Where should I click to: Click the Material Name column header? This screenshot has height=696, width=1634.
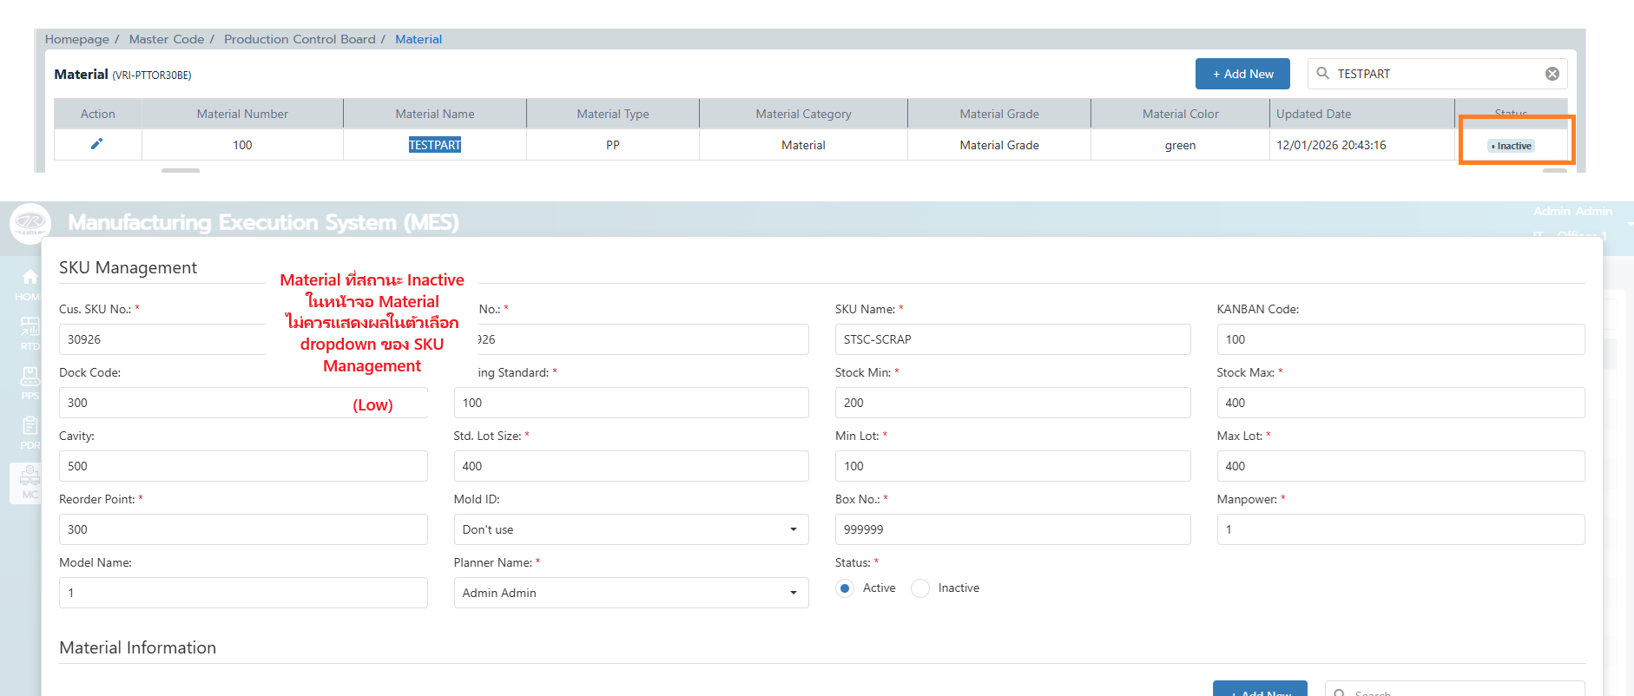click(434, 114)
